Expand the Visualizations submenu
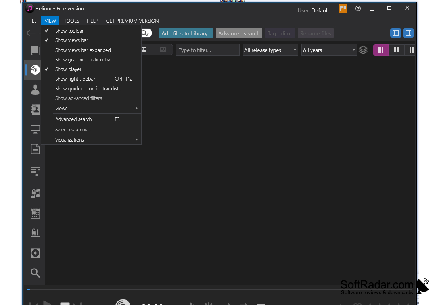 (x=91, y=140)
